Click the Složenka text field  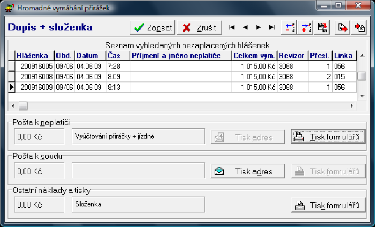(x=138, y=205)
